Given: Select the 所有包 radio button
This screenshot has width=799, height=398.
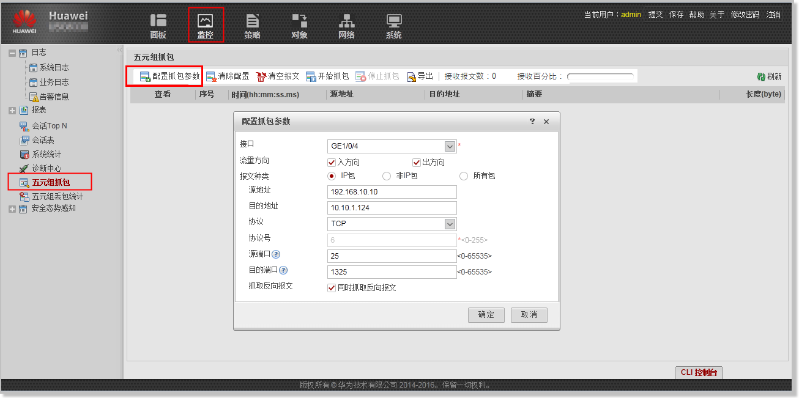Looking at the screenshot, I should (x=464, y=176).
